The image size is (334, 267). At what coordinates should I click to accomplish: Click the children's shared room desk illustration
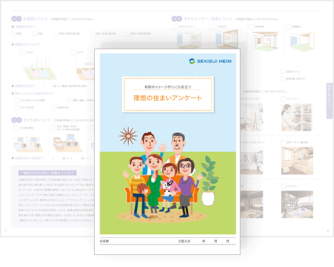68,143
